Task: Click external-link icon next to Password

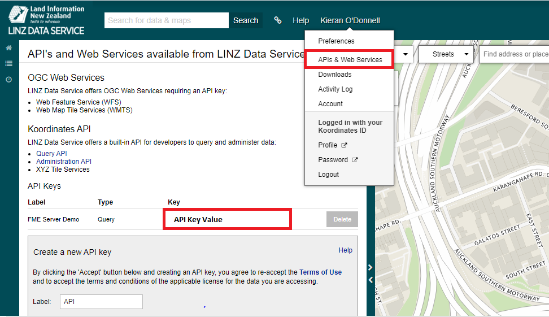Action: (355, 160)
